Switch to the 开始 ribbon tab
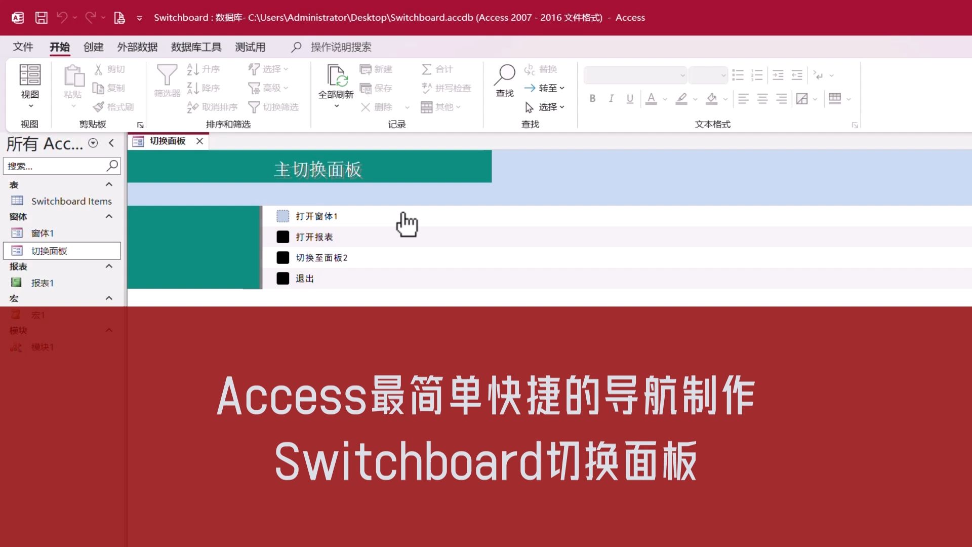The image size is (972, 547). tap(60, 47)
